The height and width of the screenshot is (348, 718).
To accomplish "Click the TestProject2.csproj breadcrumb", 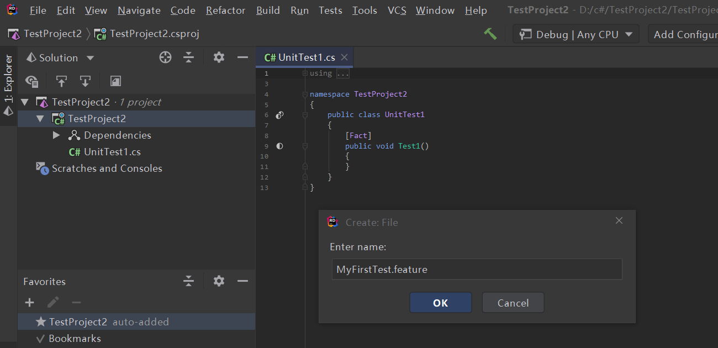I will click(x=147, y=34).
